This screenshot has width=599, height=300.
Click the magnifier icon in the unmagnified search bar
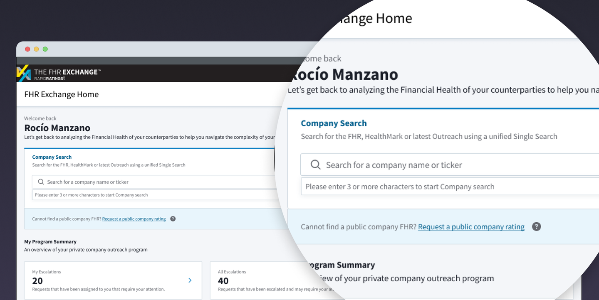tap(41, 182)
